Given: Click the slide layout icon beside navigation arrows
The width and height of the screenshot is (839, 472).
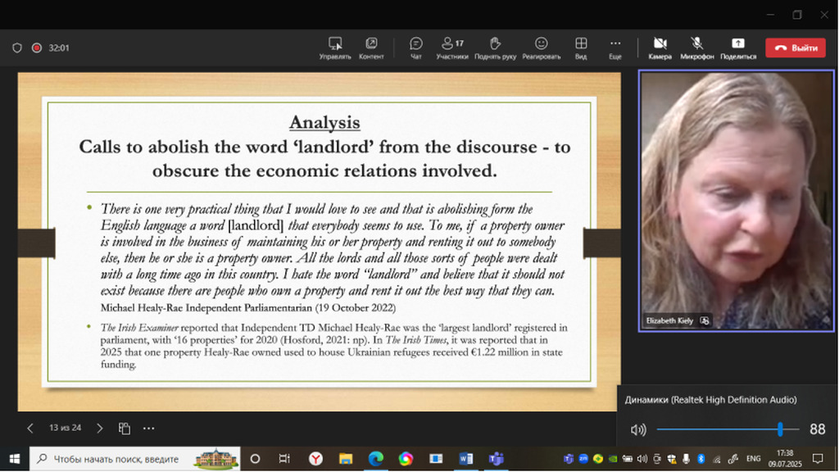Looking at the screenshot, I should pyautogui.click(x=125, y=428).
